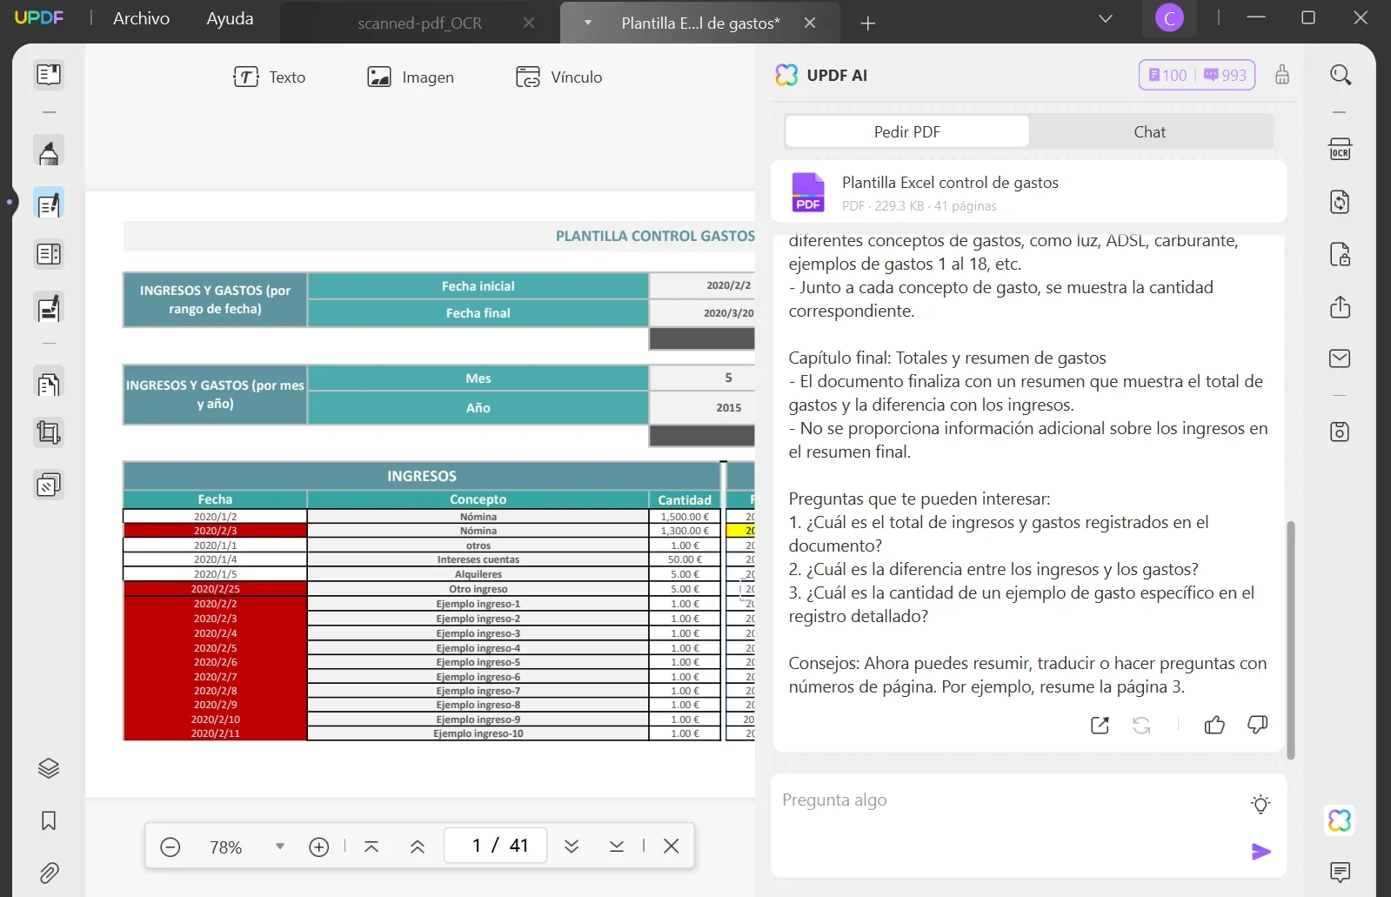Open the Convert PDF icon in right sidebar
Viewport: 1391px width, 897px height.
(x=1341, y=202)
